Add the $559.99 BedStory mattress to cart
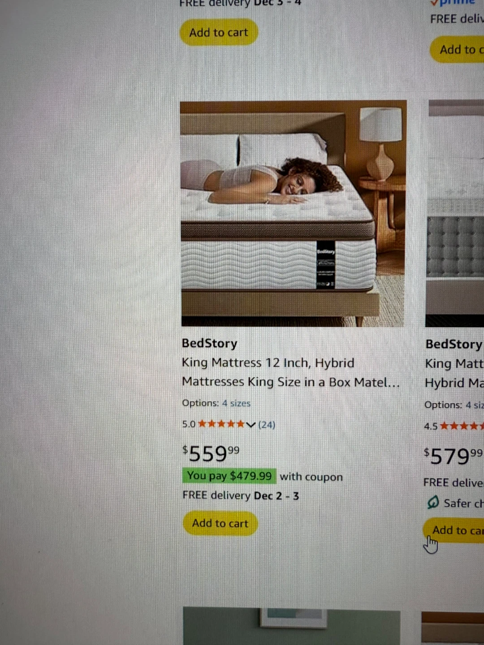 220,523
